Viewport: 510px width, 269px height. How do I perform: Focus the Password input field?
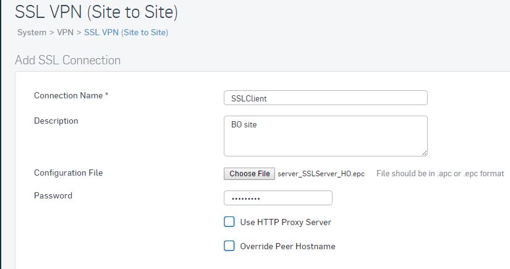click(x=278, y=198)
